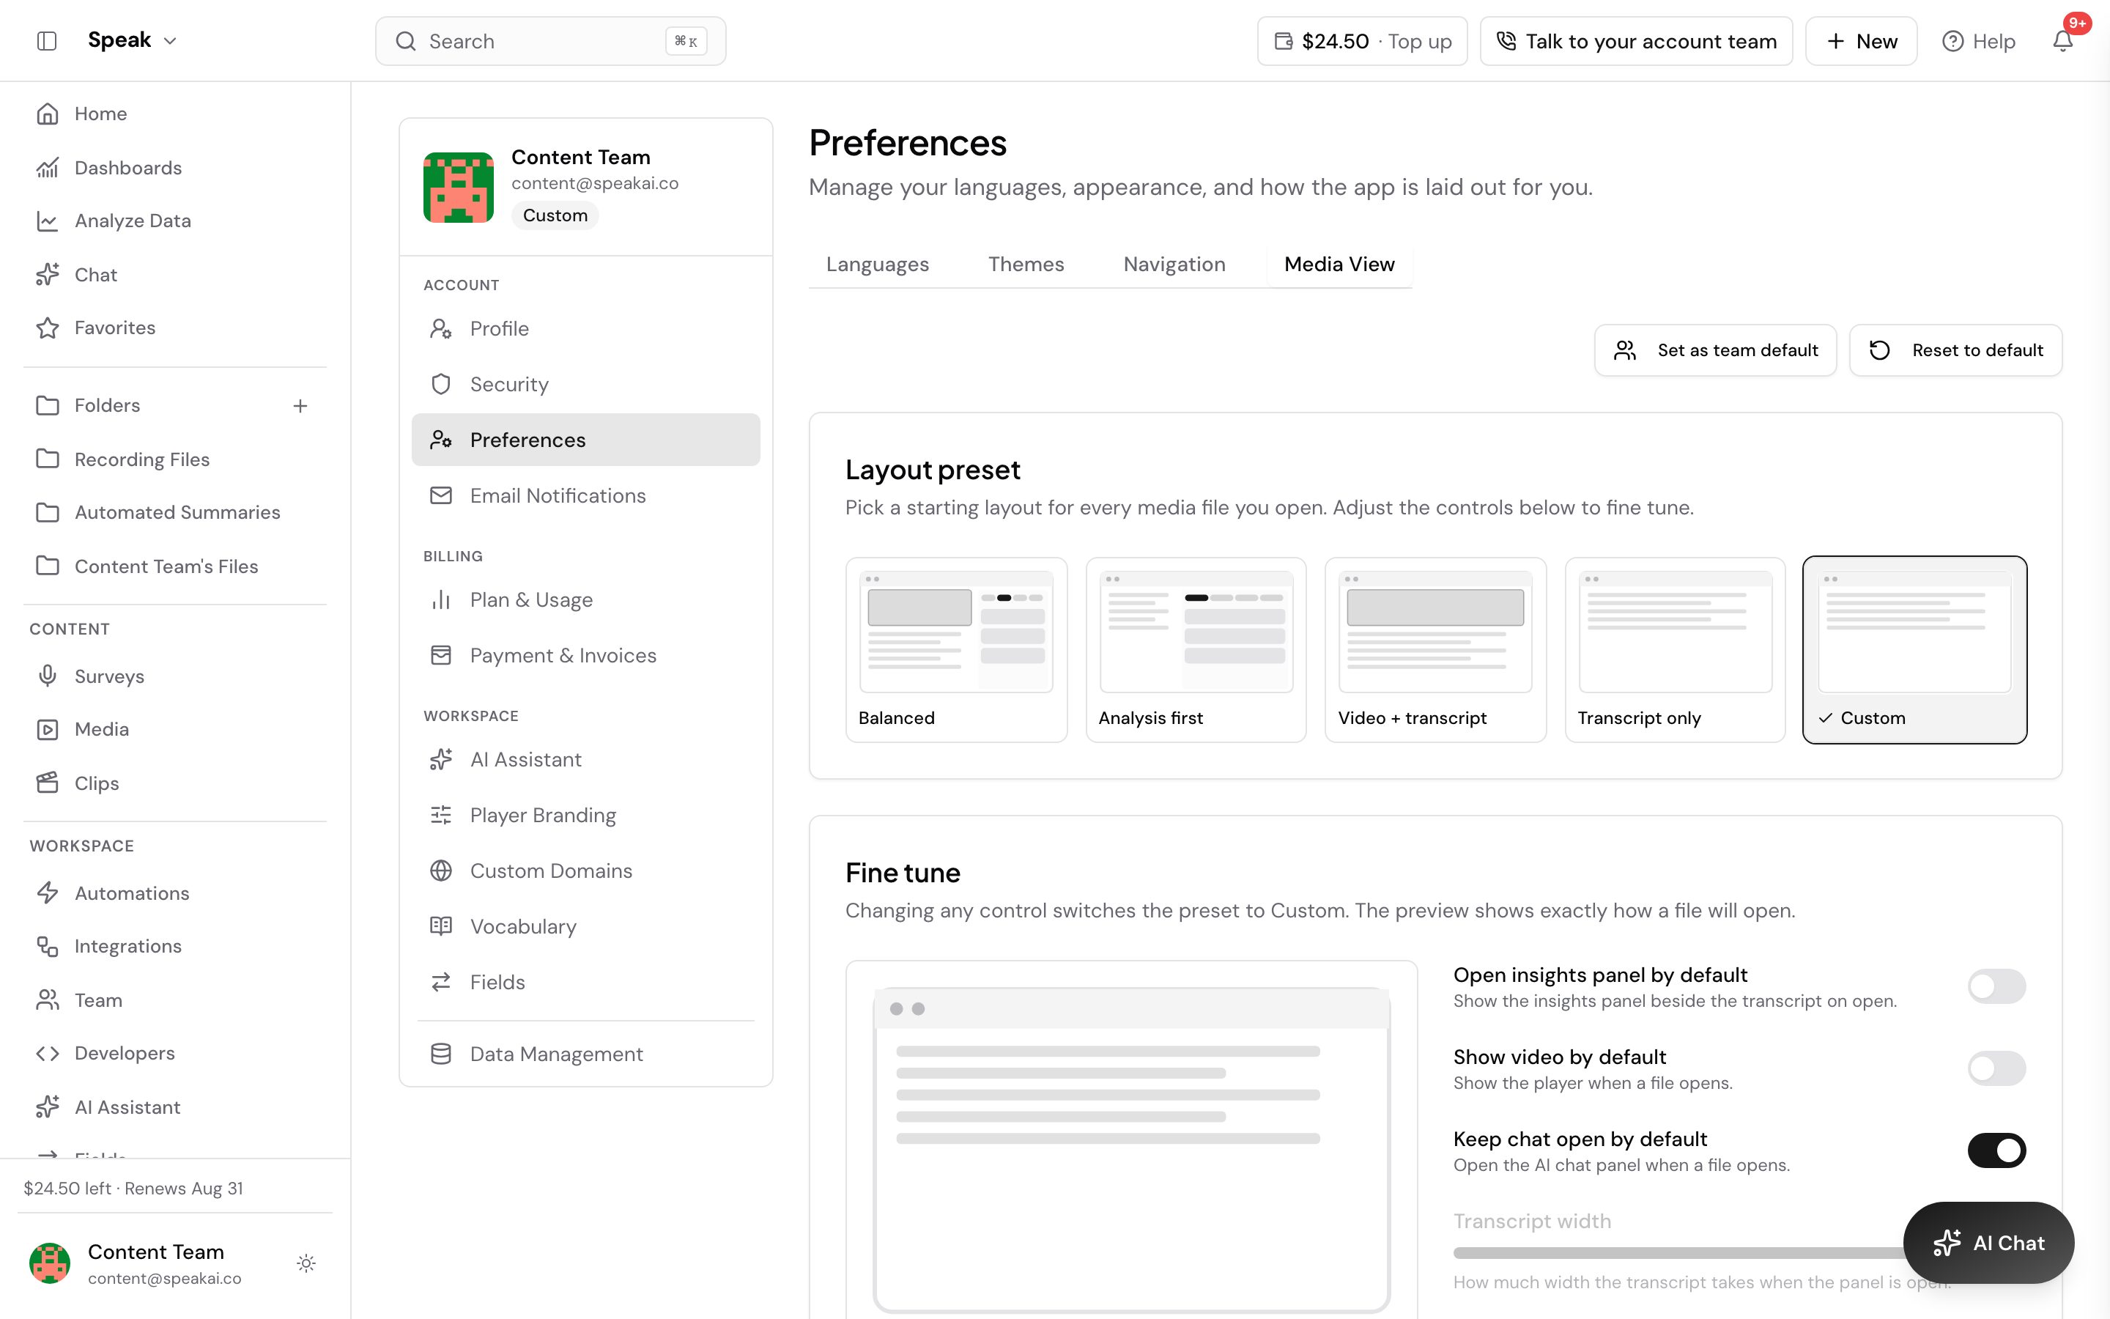2110x1319 pixels.
Task: Open the Help link
Action: 1978,41
